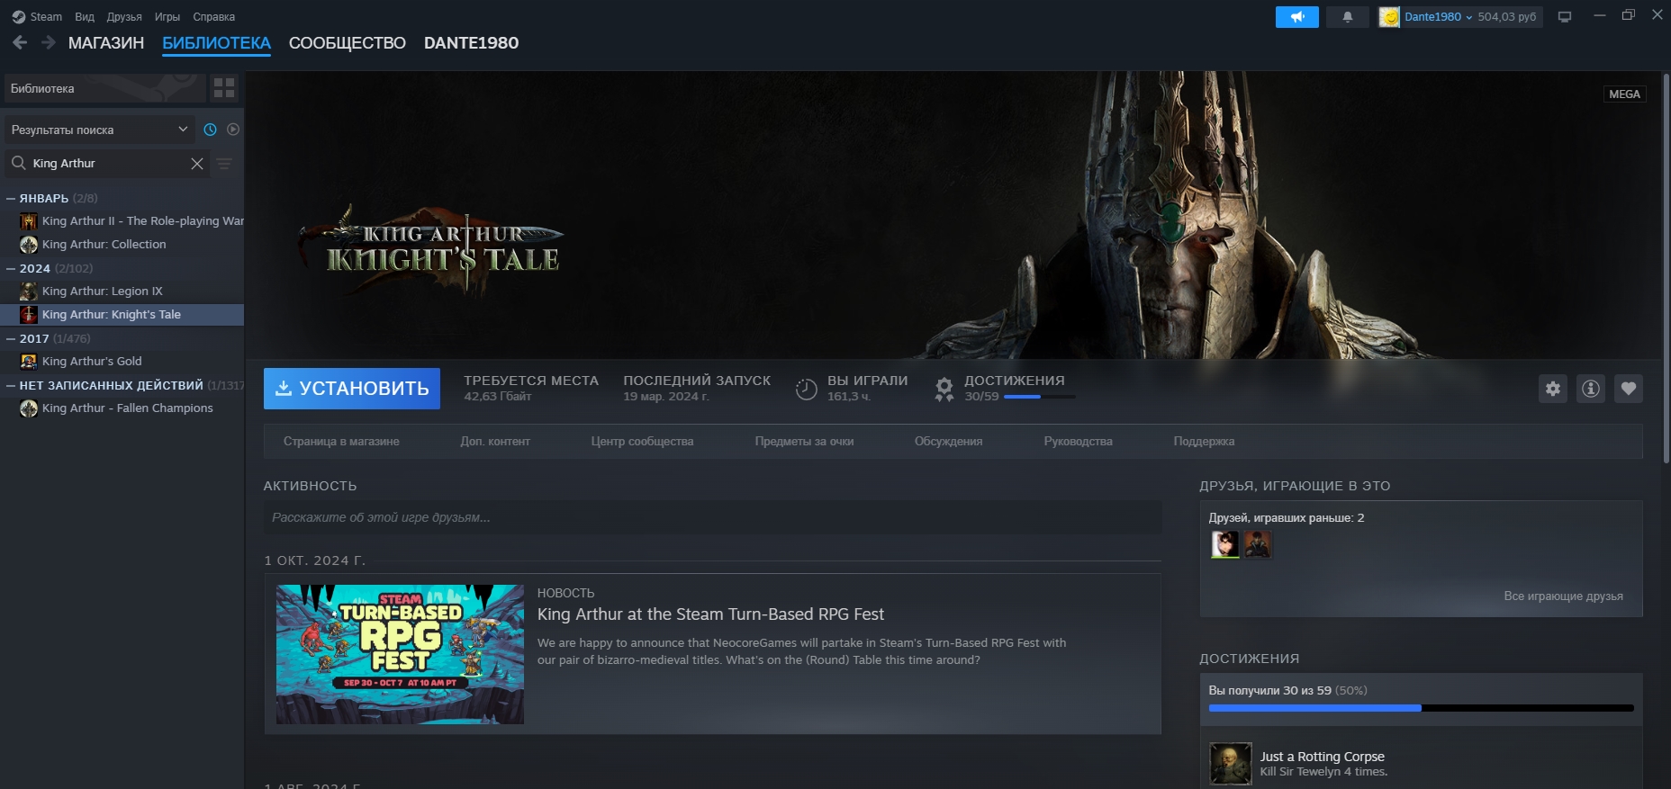Viewport: 1671px width, 789px height.
Task: Open the Steam logo menu
Action: (37, 17)
